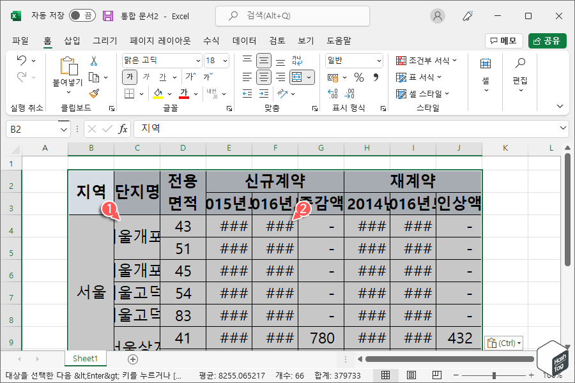Open the 일반 number format dropdown
This screenshot has width=575, height=383.
tap(379, 60)
